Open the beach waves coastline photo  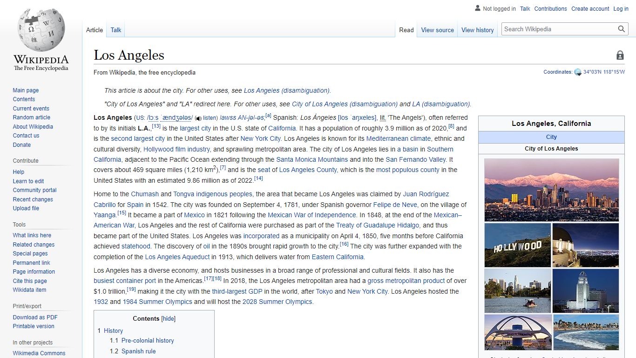[x=586, y=332]
